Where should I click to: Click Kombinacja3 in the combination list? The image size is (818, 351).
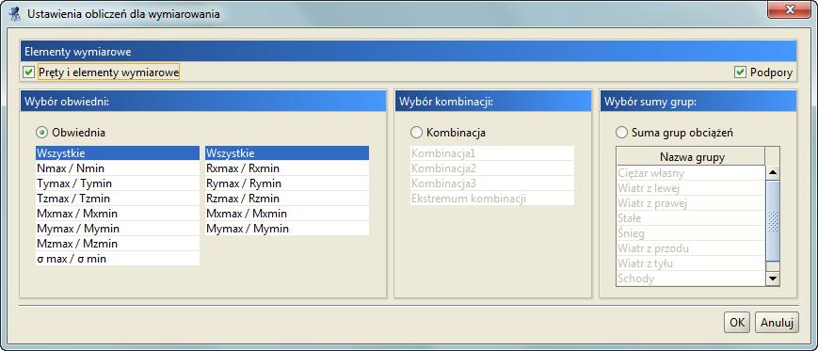pyautogui.click(x=492, y=183)
